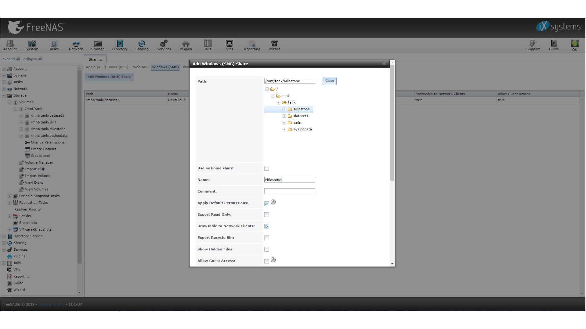Open the Reporting toolbar icon
This screenshot has height=329, width=586.
(252, 45)
